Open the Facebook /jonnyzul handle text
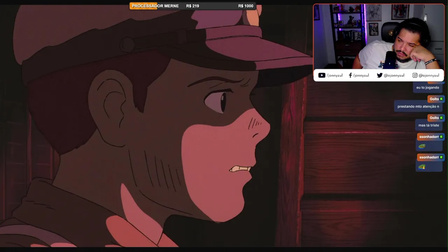The width and height of the screenshot is (448, 252). click(x=361, y=75)
